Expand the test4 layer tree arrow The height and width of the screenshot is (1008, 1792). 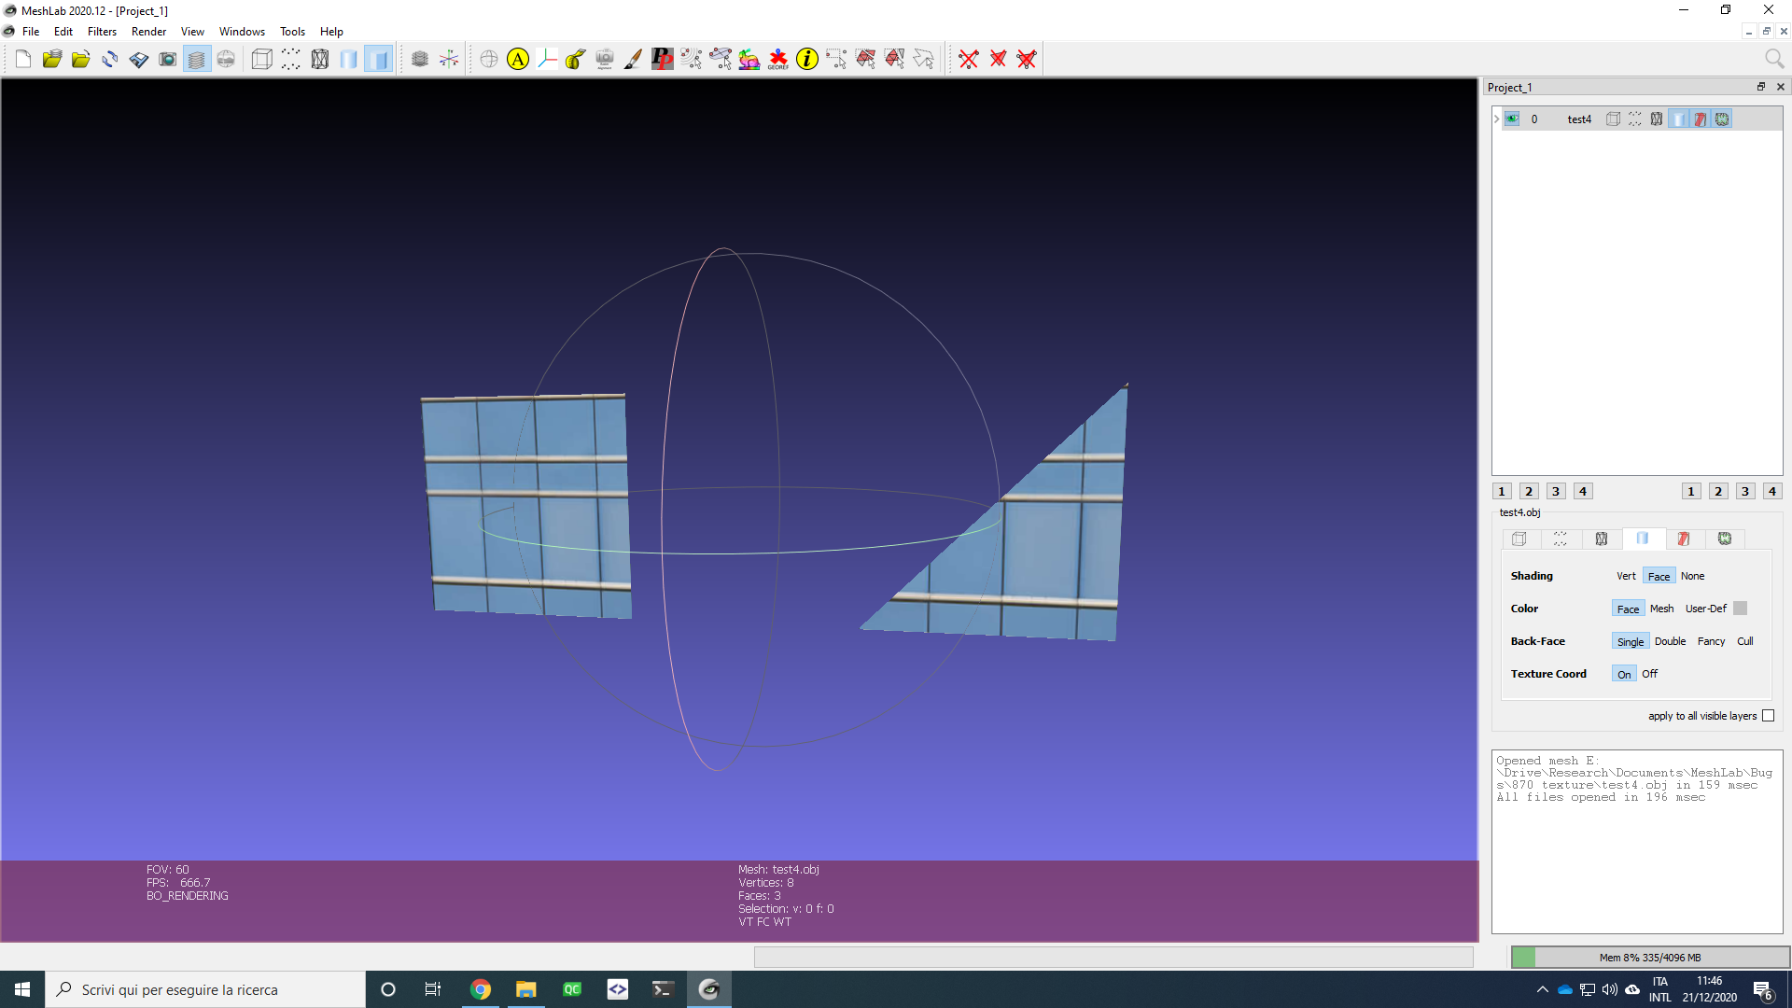pos(1497,119)
